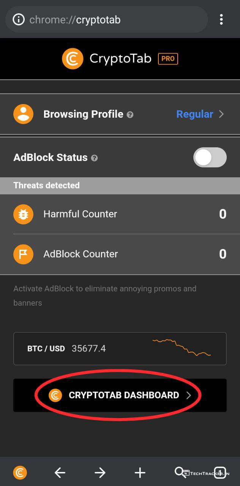Open a new tab with plus icon
Image resolution: width=240 pixels, height=486 pixels.
(140, 473)
